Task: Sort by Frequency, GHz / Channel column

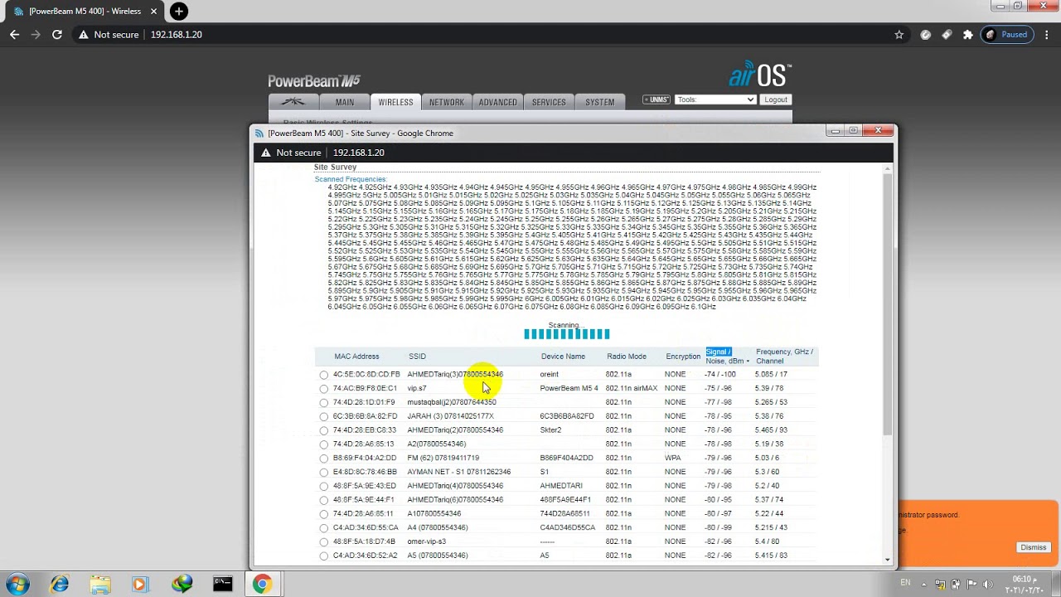Action: point(784,357)
